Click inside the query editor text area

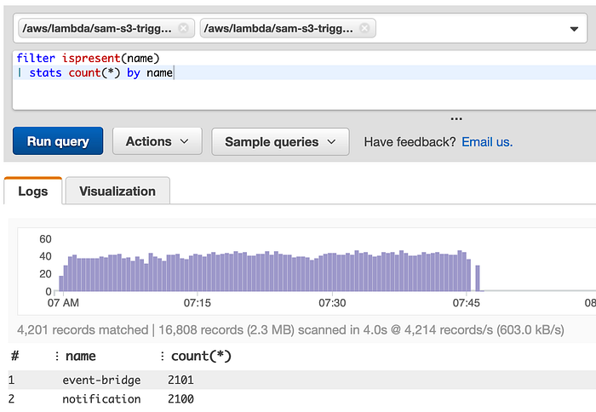click(x=304, y=81)
